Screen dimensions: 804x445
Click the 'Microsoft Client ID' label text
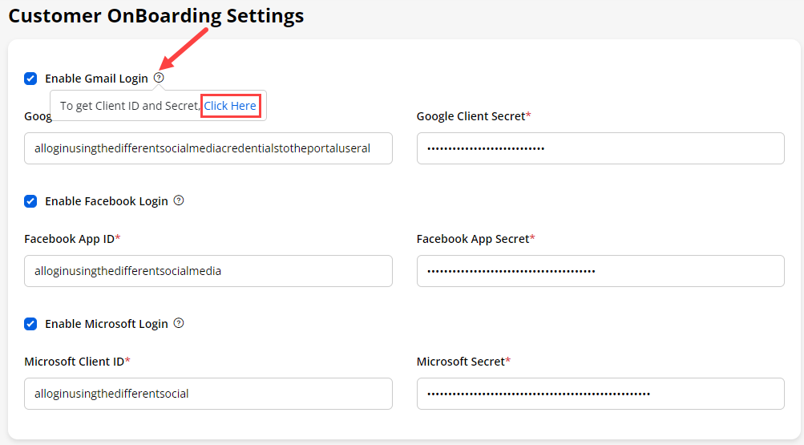point(75,362)
